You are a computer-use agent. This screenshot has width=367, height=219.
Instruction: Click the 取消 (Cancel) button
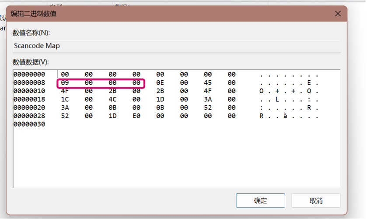coord(316,201)
